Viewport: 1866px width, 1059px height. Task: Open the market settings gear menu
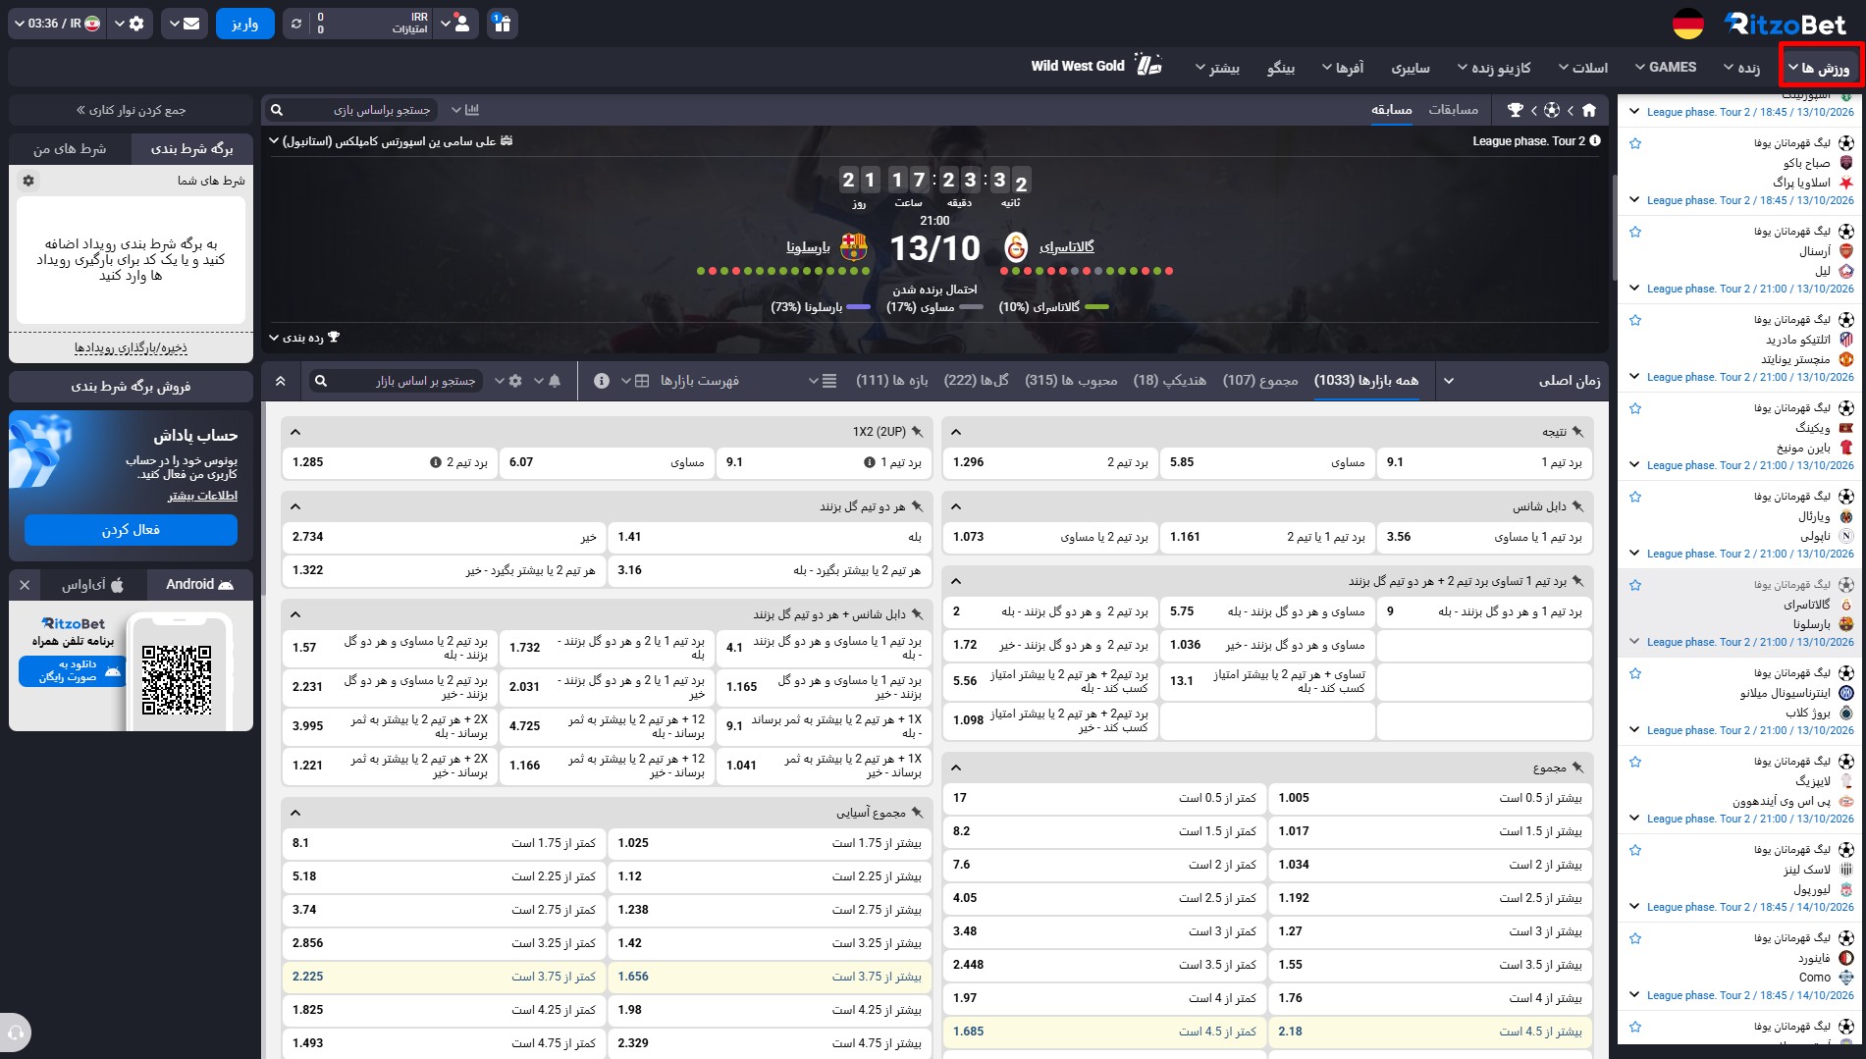pyautogui.click(x=508, y=381)
